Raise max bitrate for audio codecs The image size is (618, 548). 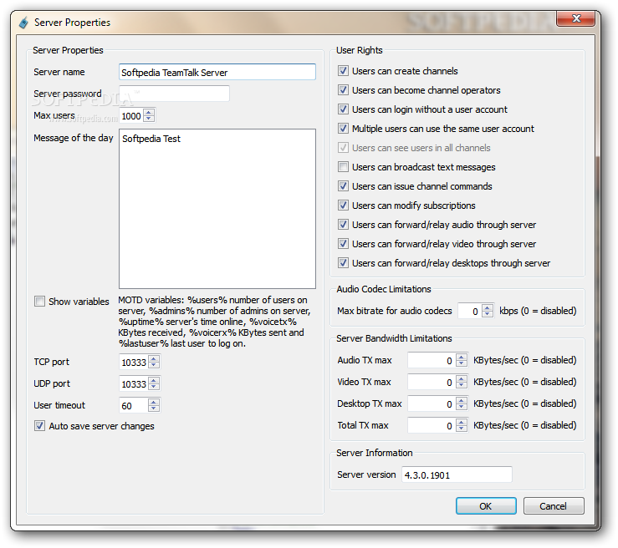click(x=488, y=307)
